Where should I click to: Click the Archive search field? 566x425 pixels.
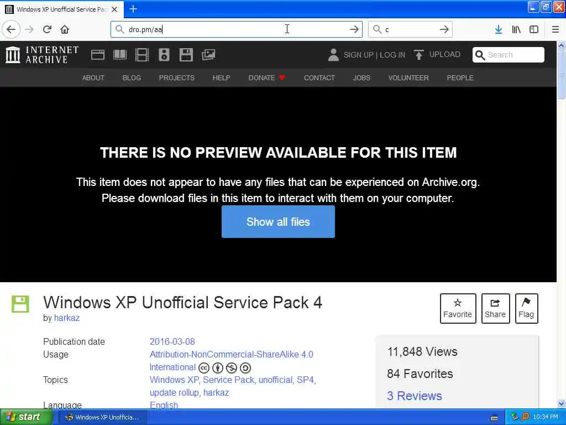(509, 55)
